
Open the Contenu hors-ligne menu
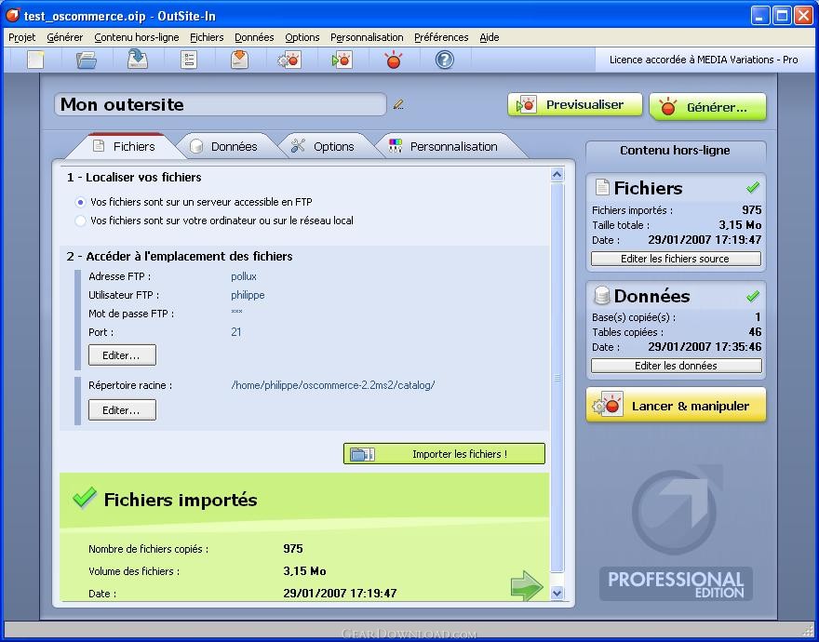[136, 37]
